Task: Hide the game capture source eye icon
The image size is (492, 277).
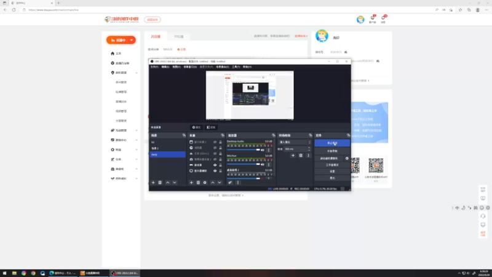Action: coord(215,165)
